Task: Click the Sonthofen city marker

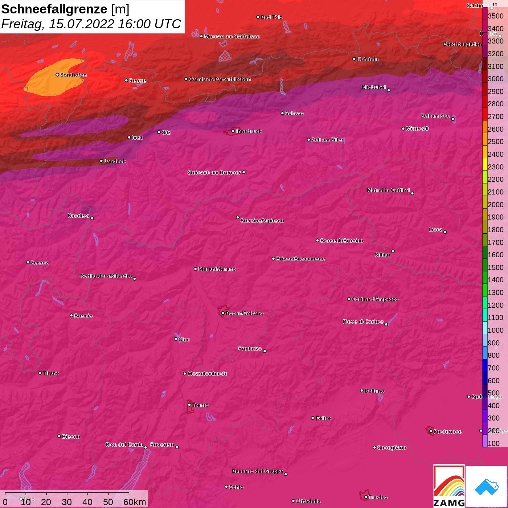Action: click(57, 75)
